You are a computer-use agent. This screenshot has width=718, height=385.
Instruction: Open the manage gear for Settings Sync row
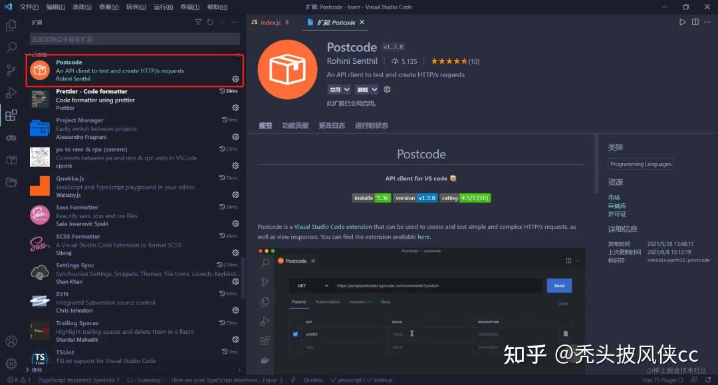[x=235, y=281]
